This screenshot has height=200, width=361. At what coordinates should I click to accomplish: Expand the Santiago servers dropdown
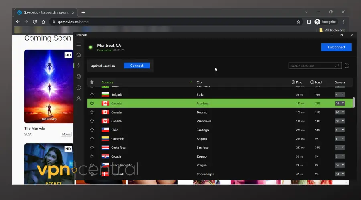click(x=340, y=130)
